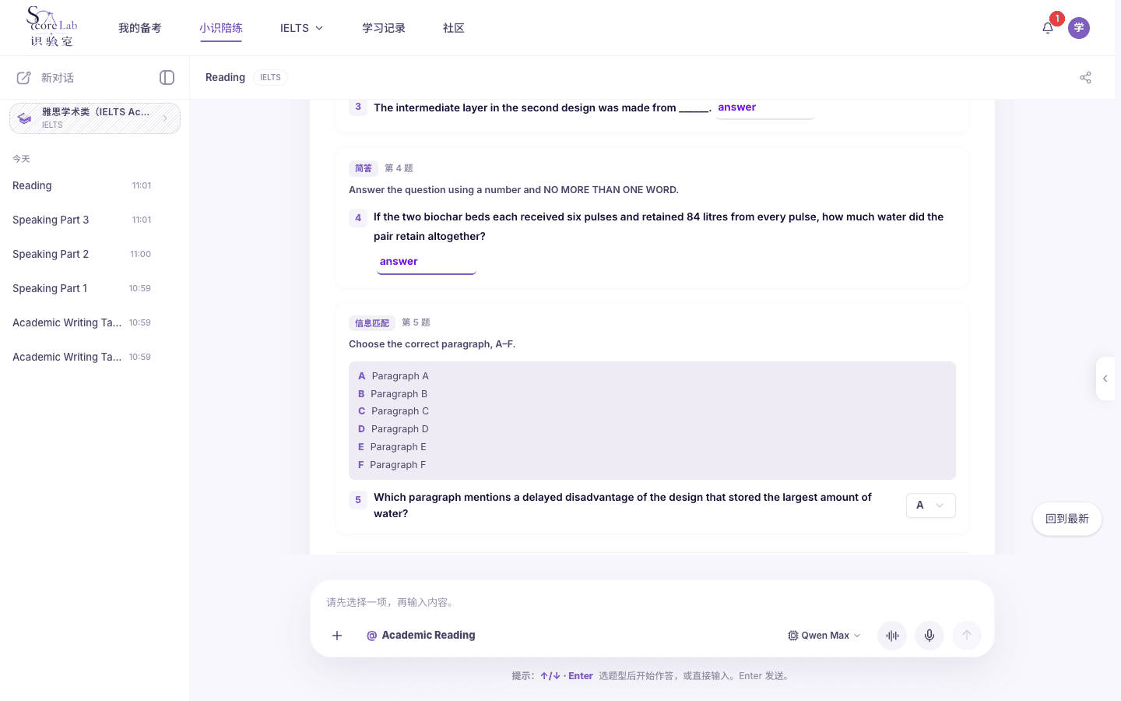Click the microphone icon
Viewport: 1121px width, 701px height.
click(929, 636)
